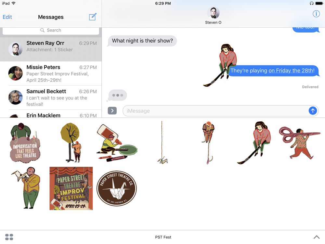Choose the woman with paintbrush sticker in drawer
Viewport: 325px width, 244px height.
point(254,143)
